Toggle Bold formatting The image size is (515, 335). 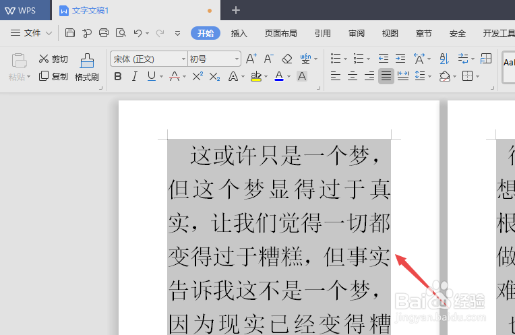[x=118, y=77]
